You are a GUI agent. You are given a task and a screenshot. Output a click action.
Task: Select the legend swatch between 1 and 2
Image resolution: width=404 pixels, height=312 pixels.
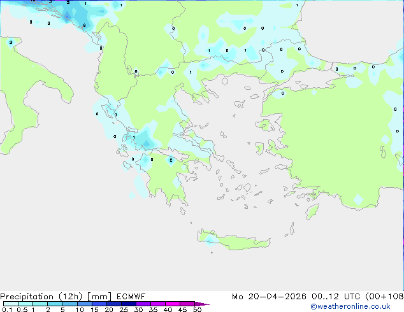tap(40, 304)
